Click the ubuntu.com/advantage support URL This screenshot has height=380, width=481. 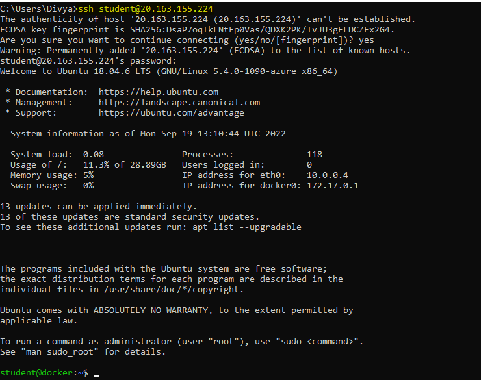(172, 113)
